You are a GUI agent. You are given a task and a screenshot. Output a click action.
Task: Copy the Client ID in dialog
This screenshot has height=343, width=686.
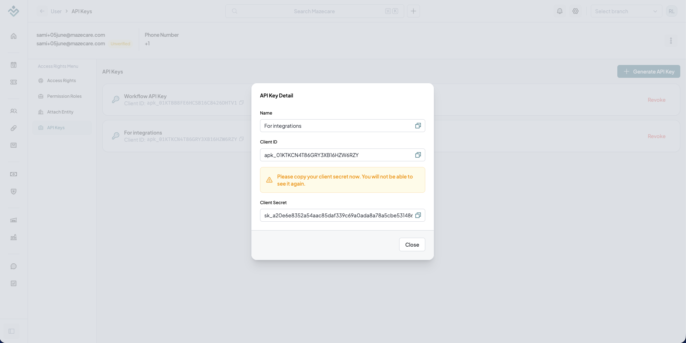pos(418,155)
